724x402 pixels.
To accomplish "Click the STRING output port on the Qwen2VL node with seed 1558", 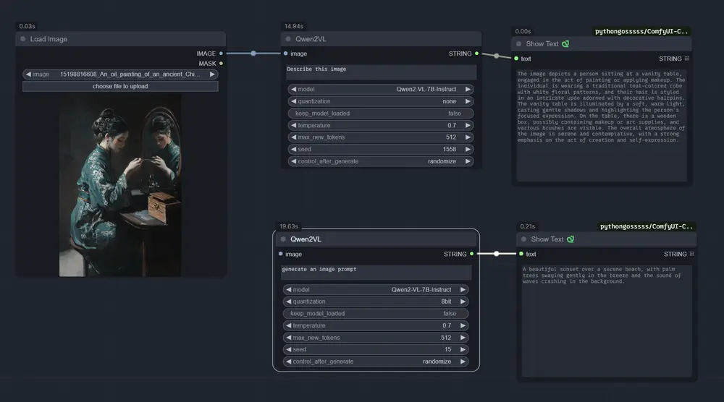I will tap(477, 54).
